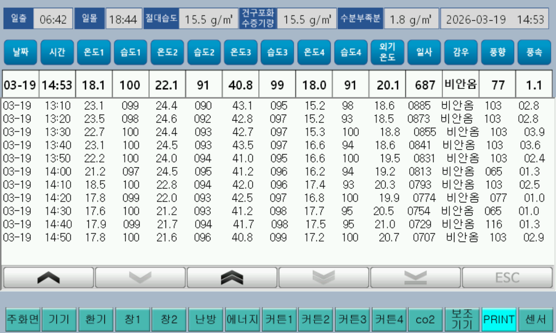The width and height of the screenshot is (556, 333).
Task: Click the date-time field 2026-03-19 14:53
Action: pos(495,19)
